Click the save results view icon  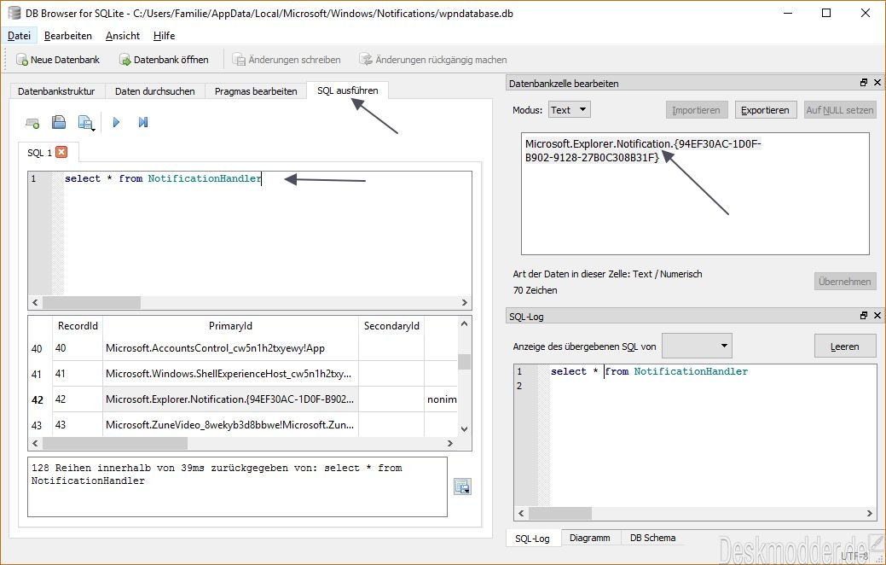[462, 486]
